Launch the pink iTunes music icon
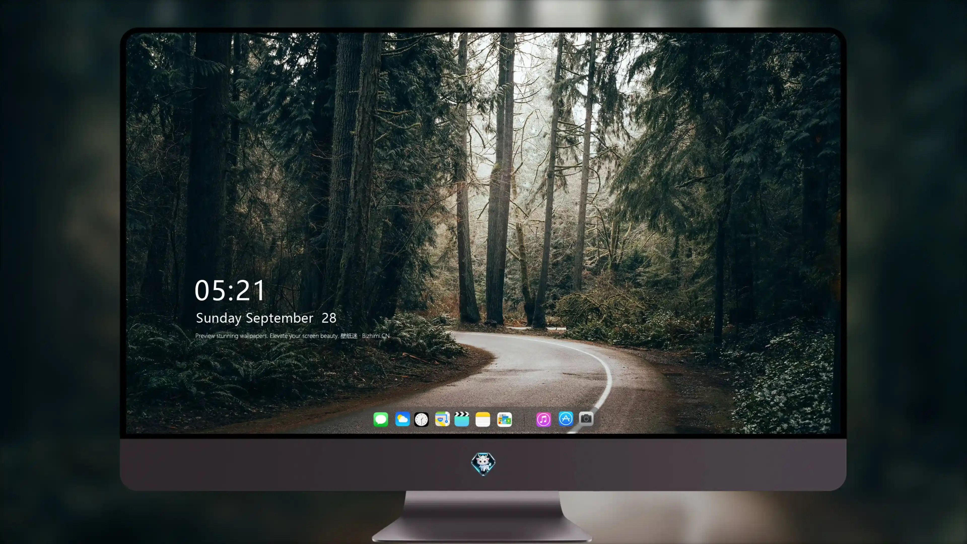This screenshot has height=544, width=967. 544,419
